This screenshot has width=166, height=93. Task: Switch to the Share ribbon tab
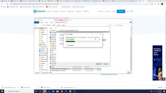point(47,22)
